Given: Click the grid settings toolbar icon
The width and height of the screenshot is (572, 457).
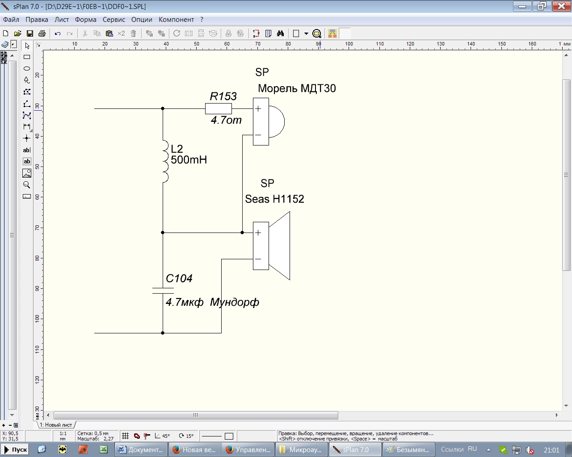Looking at the screenshot, I should click(x=296, y=33).
